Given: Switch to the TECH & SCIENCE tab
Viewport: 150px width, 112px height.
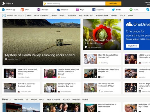Looking at the screenshot, I should pos(54,100).
